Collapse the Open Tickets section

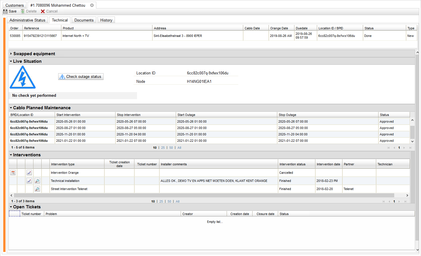click(11, 207)
